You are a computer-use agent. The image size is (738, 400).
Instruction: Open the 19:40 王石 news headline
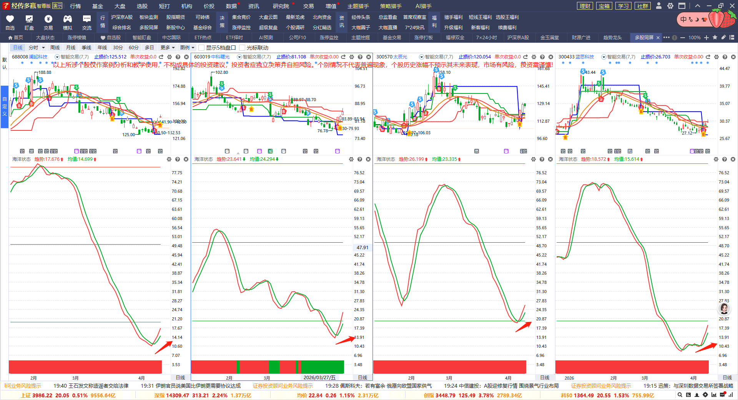pyautogui.click(x=91, y=386)
